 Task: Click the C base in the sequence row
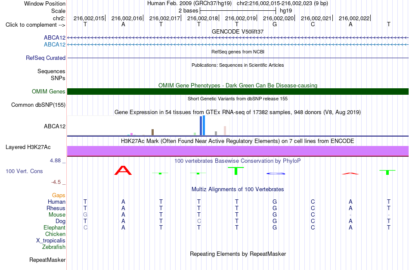(x=313, y=25)
